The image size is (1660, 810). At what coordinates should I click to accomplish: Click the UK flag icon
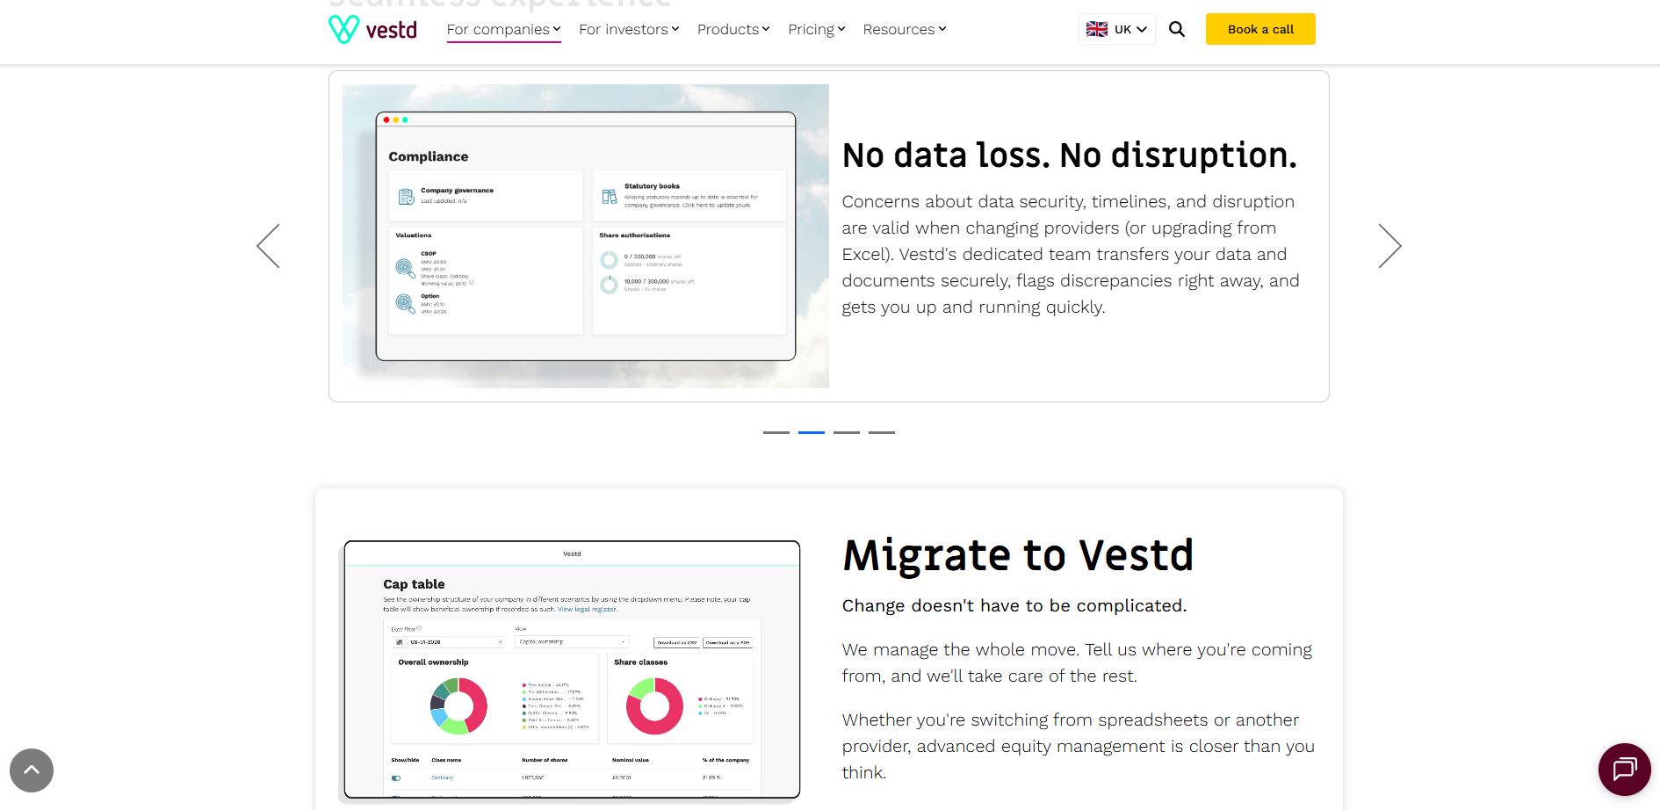[x=1097, y=29]
